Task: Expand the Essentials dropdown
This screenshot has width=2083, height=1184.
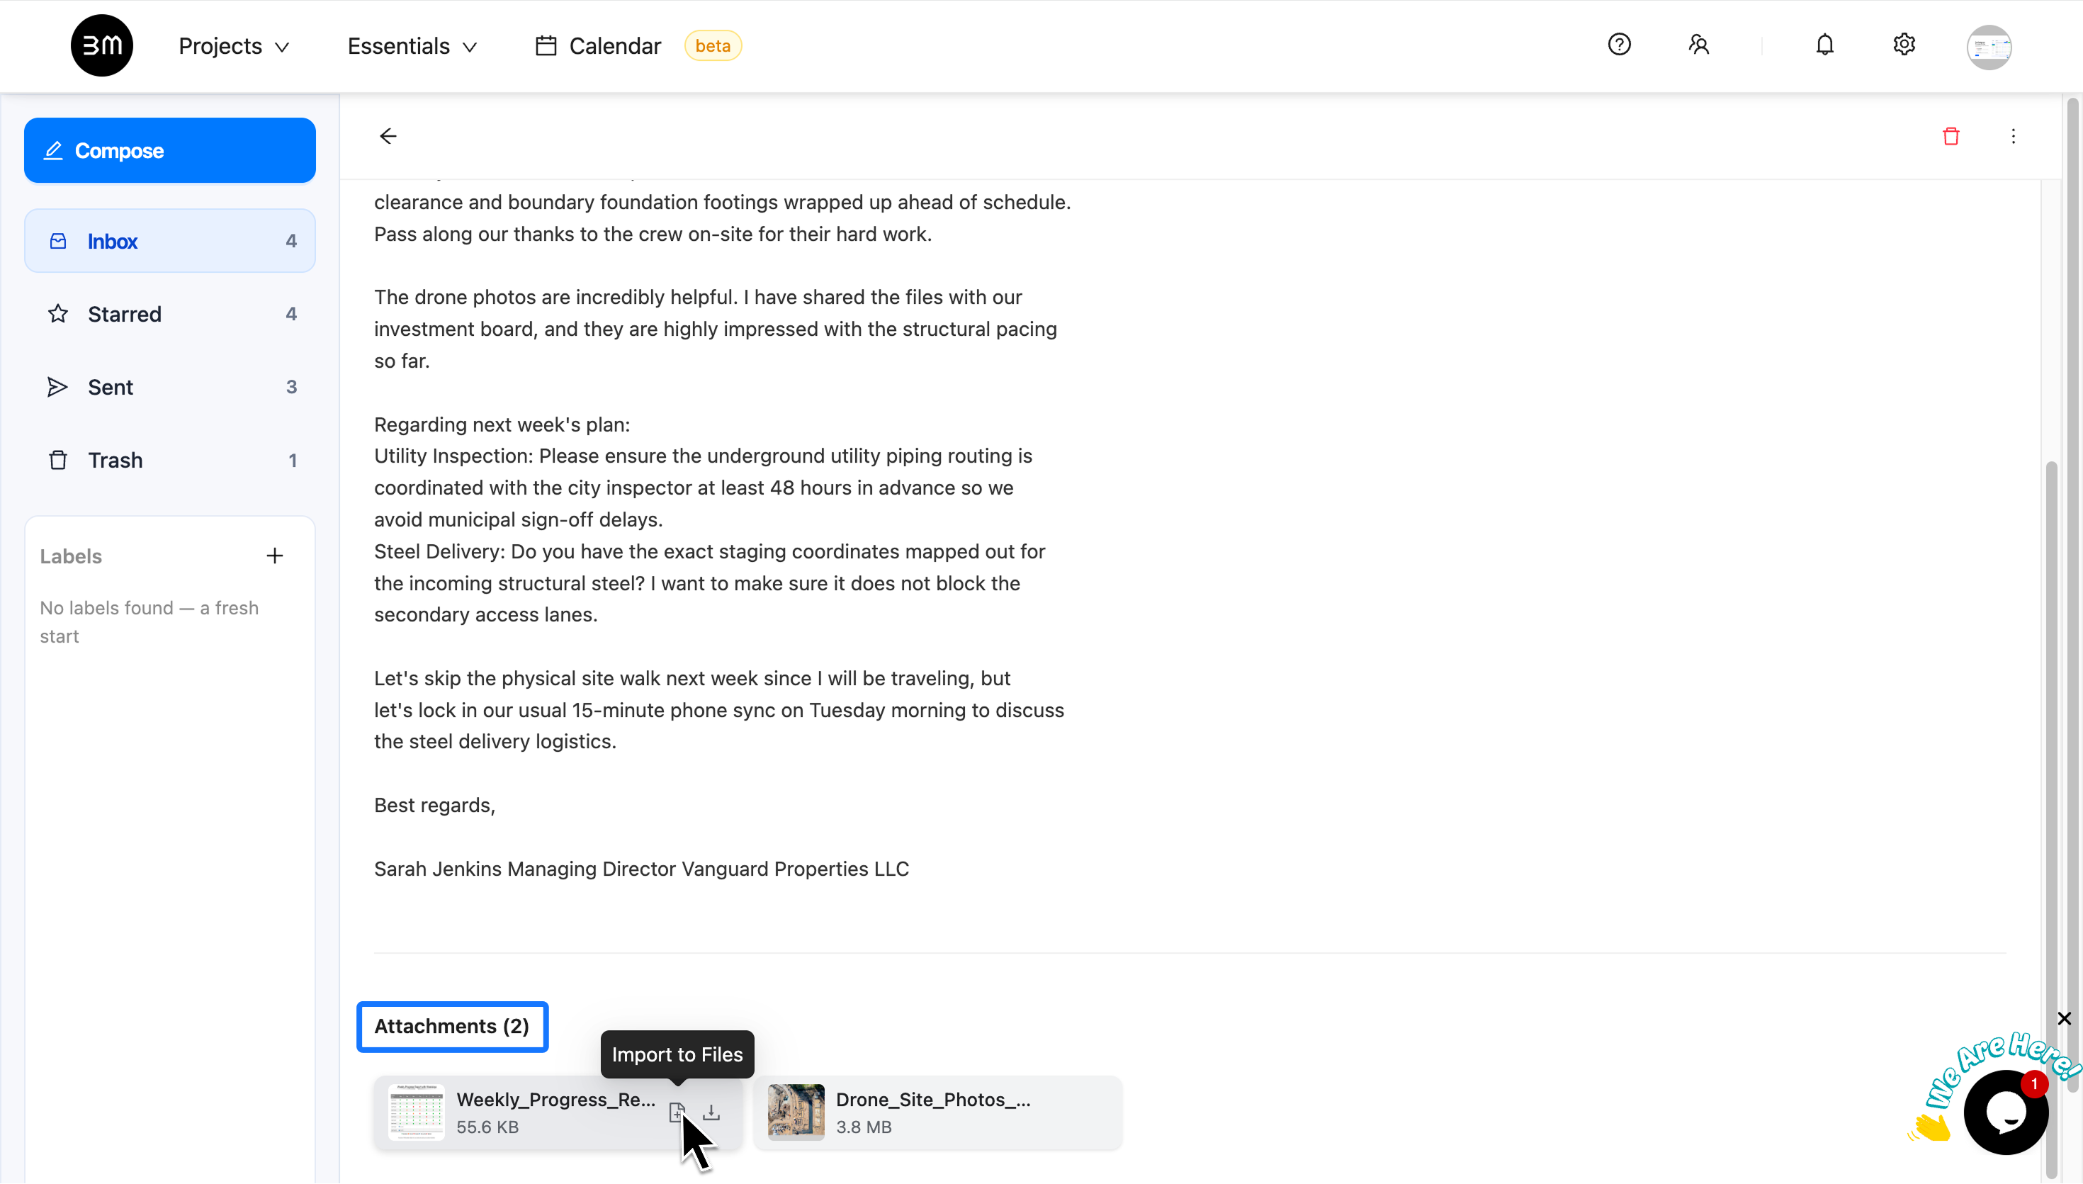Action: tap(412, 46)
